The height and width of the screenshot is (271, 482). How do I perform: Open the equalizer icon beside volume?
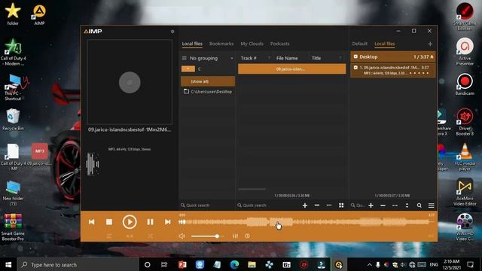pos(236,236)
